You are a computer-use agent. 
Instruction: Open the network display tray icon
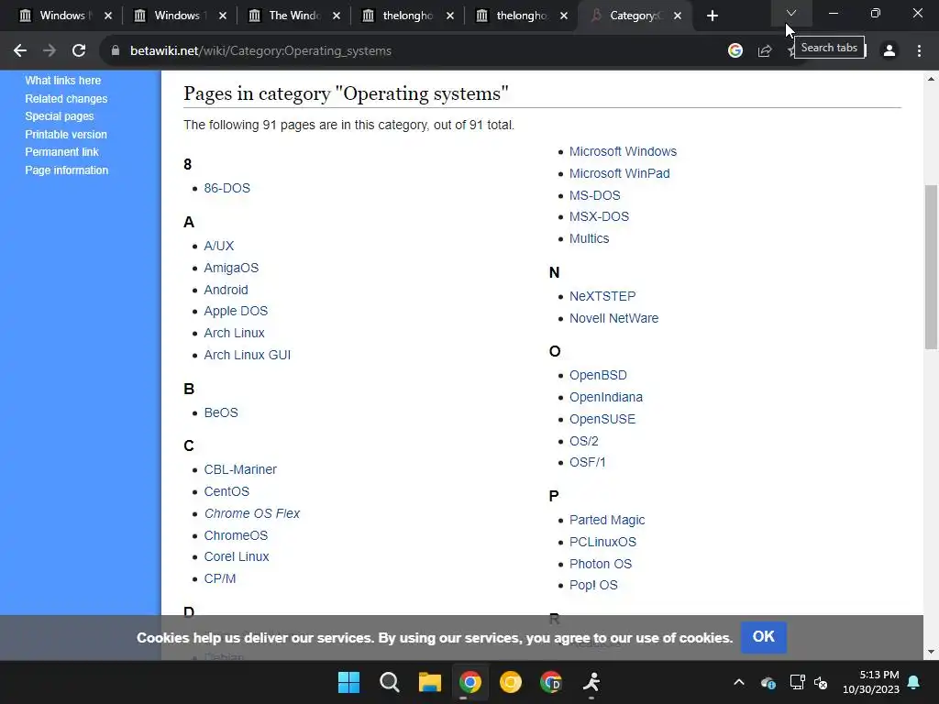point(797,682)
